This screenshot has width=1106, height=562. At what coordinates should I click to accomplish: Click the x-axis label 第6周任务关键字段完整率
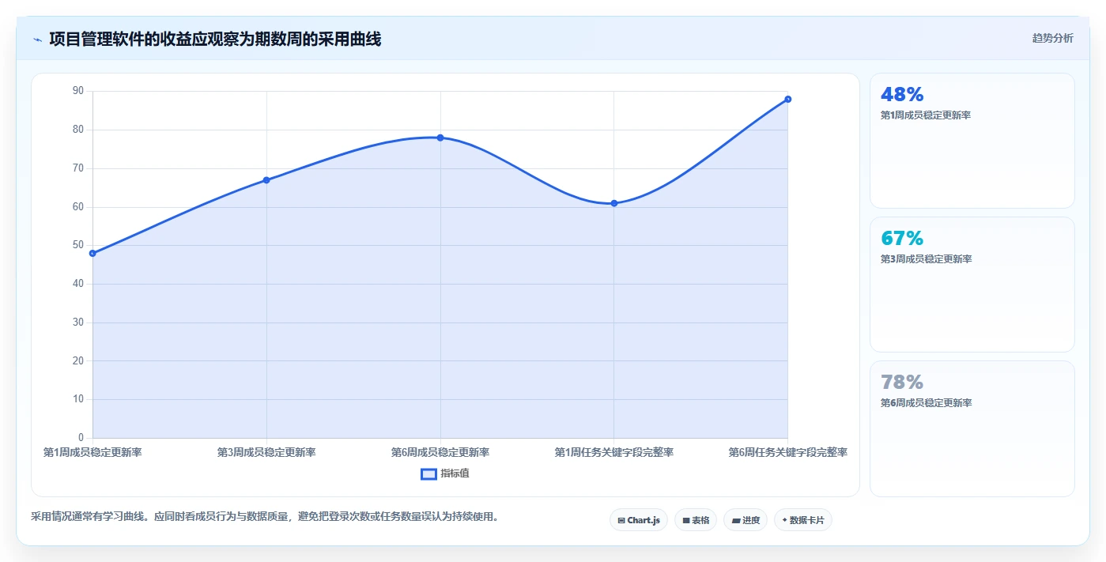tap(788, 452)
